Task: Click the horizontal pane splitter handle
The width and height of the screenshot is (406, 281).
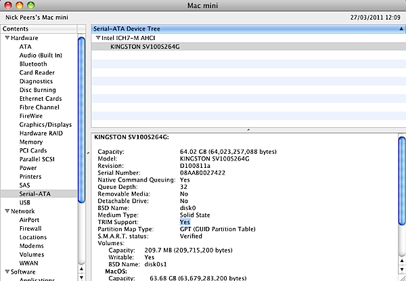Action: pos(248,130)
